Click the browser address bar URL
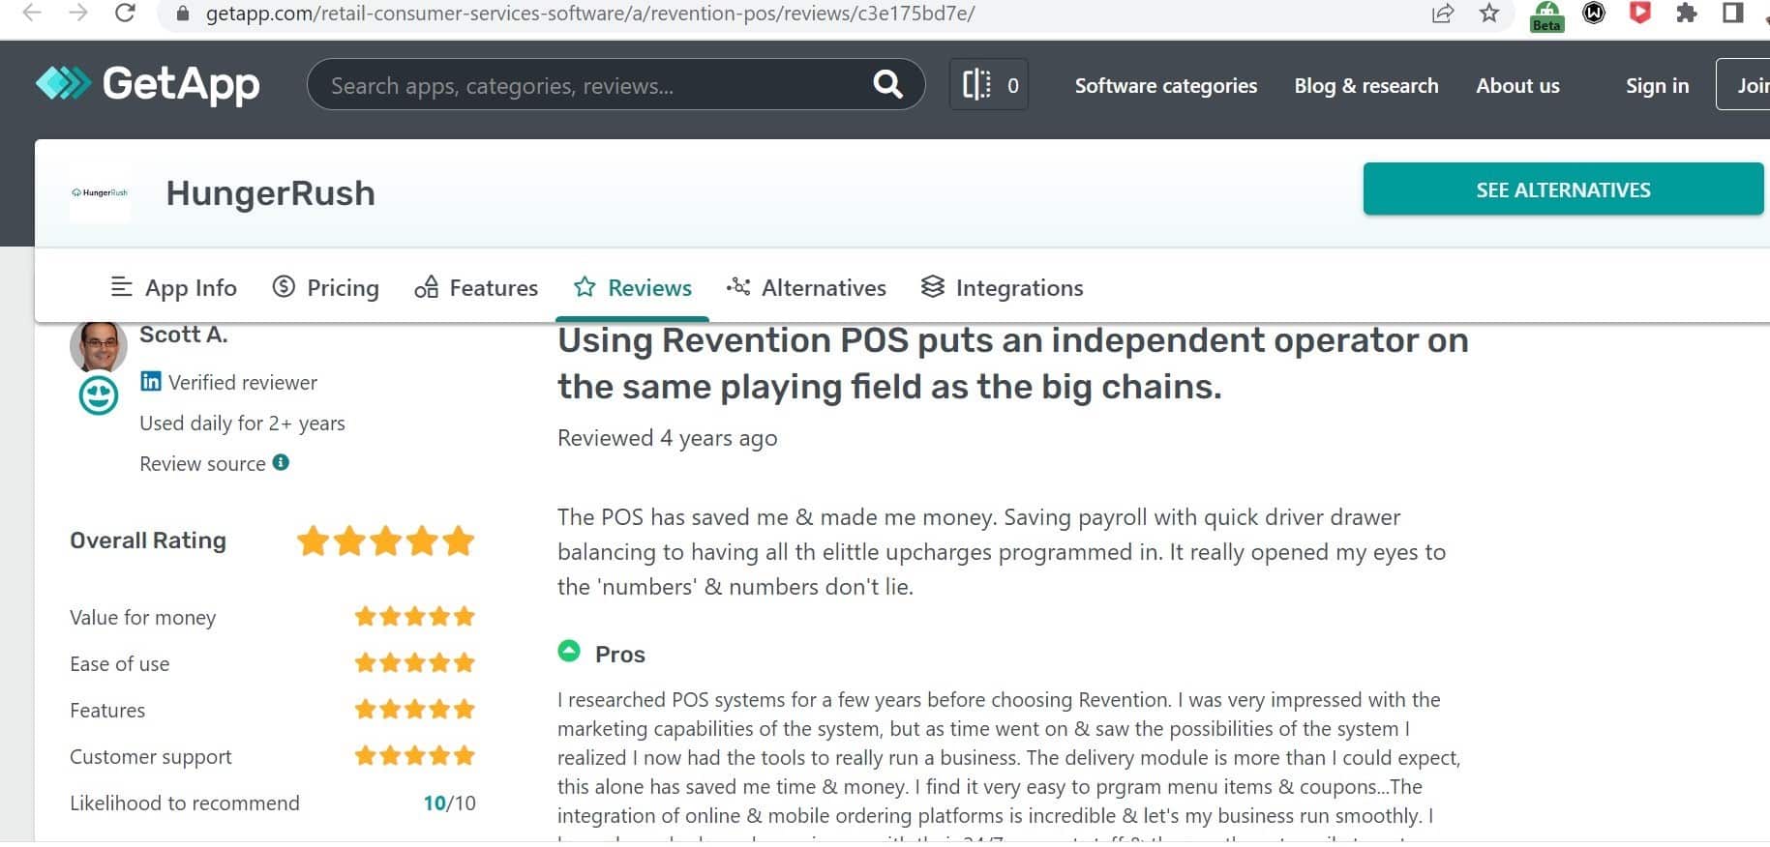This screenshot has height=847, width=1770. (x=590, y=14)
